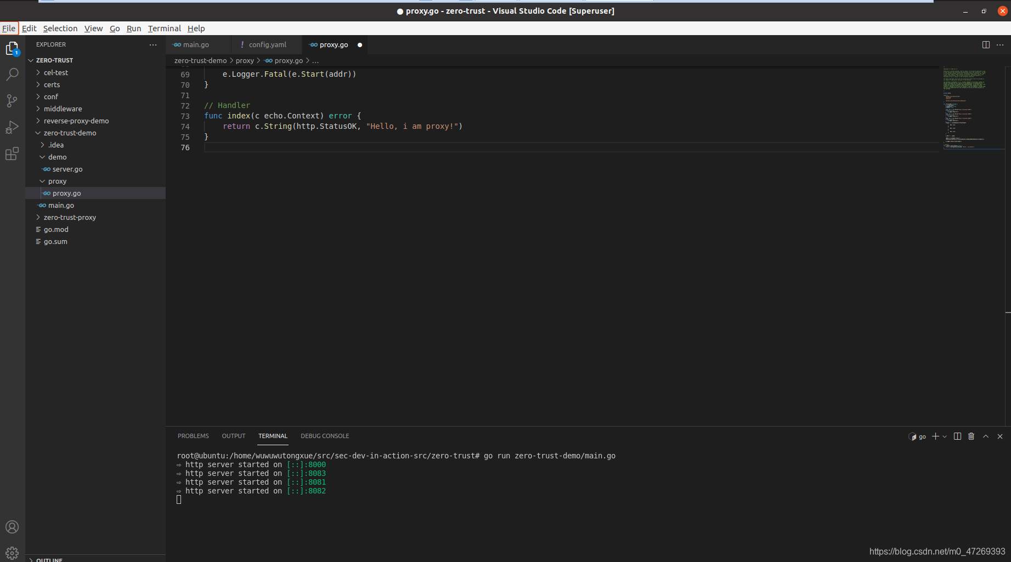Screen dimensions: 1011x562
Task: Open the Search view in activity bar
Action: [x=12, y=74]
